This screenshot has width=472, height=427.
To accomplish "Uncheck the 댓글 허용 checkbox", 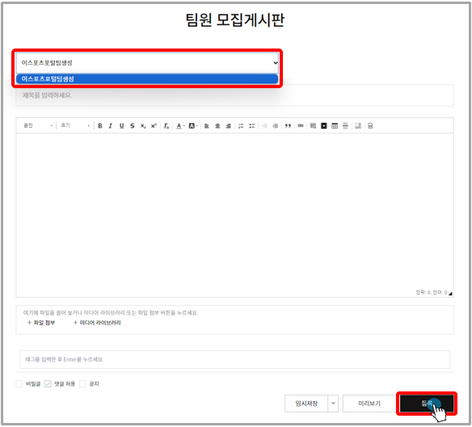I will coord(48,383).
